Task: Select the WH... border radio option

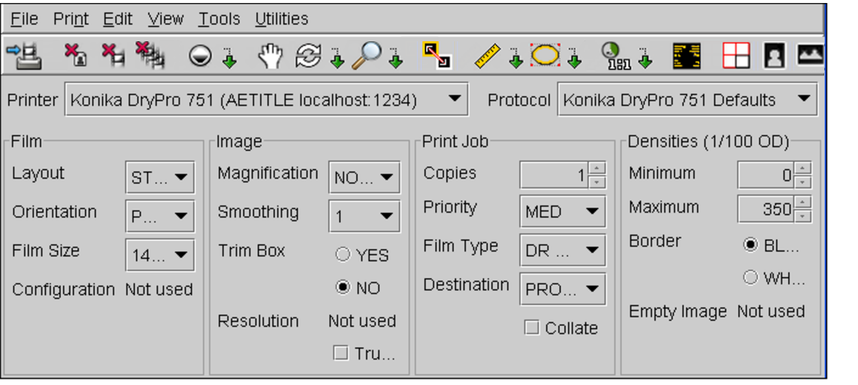Action: coord(750,278)
